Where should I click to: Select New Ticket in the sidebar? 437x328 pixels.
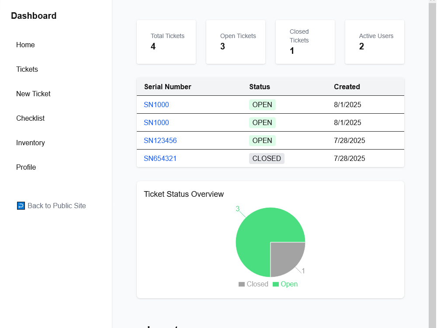pos(33,94)
